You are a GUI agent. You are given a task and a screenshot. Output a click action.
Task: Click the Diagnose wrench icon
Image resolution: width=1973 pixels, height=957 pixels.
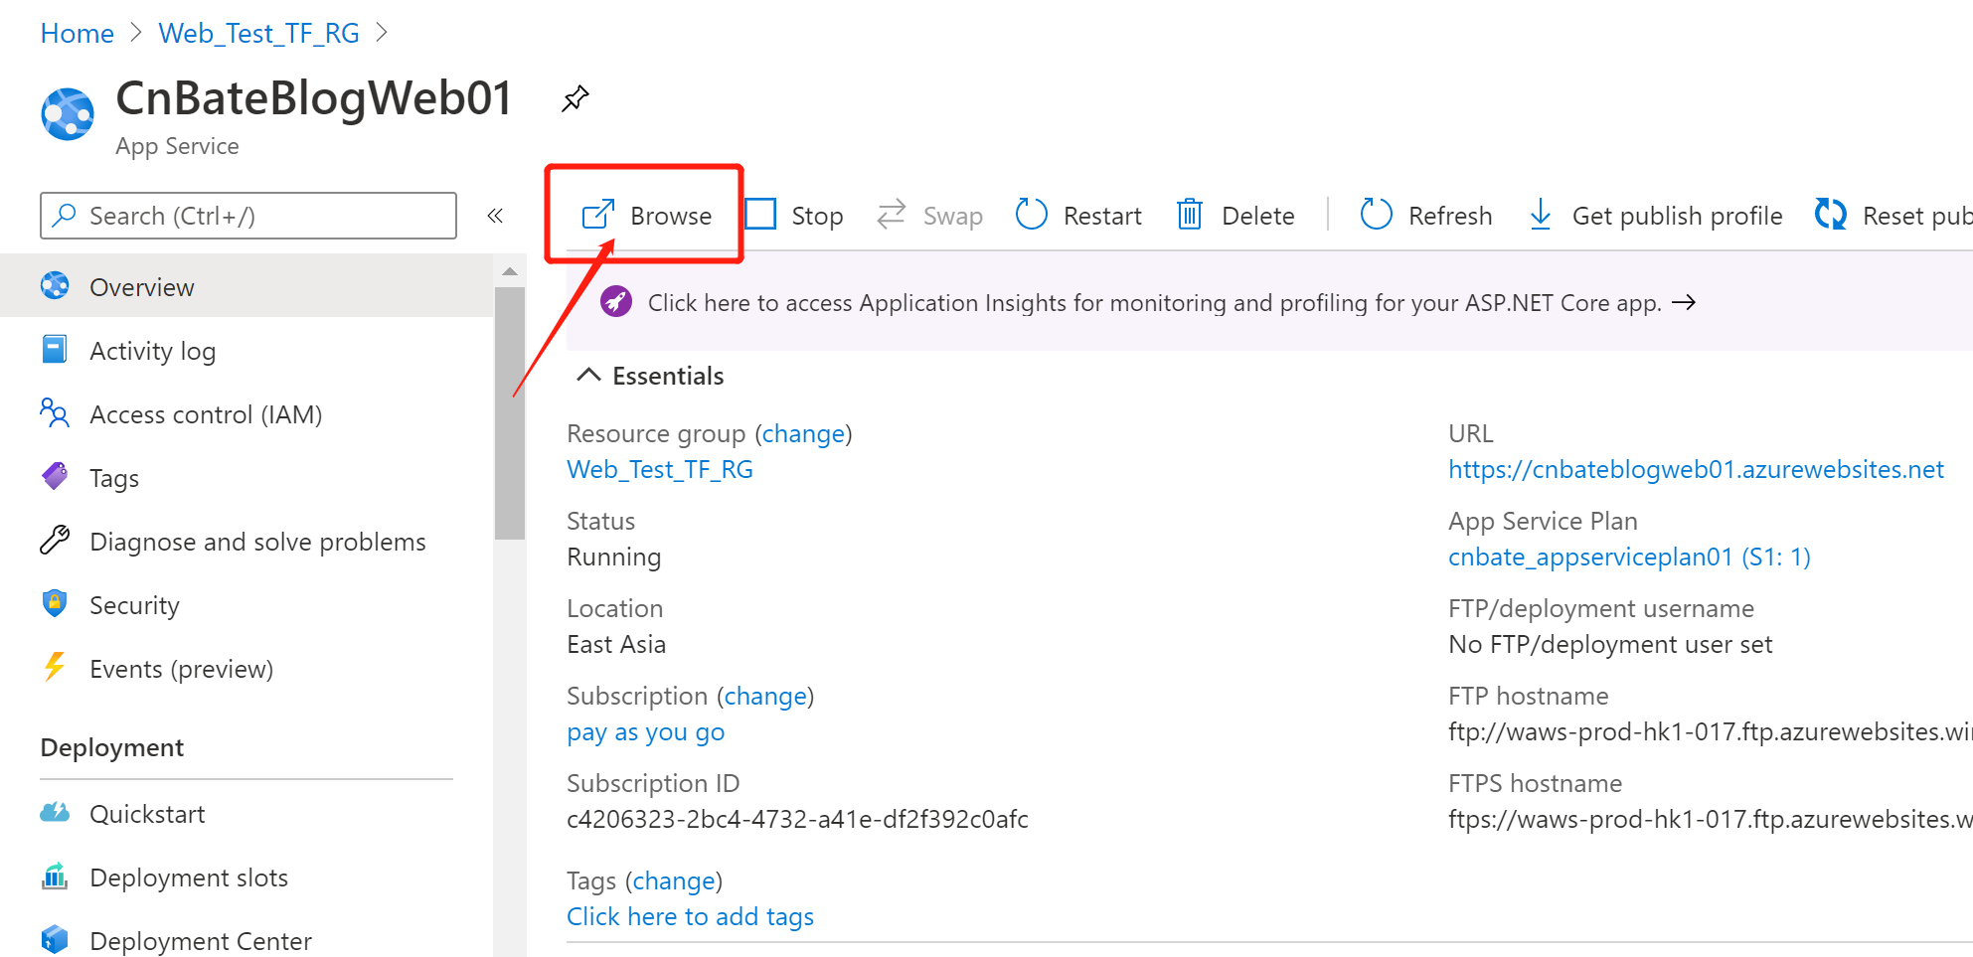point(55,541)
